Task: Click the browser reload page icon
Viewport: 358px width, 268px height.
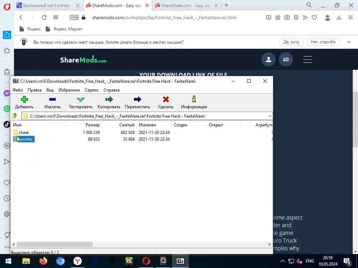Action: coord(44,17)
